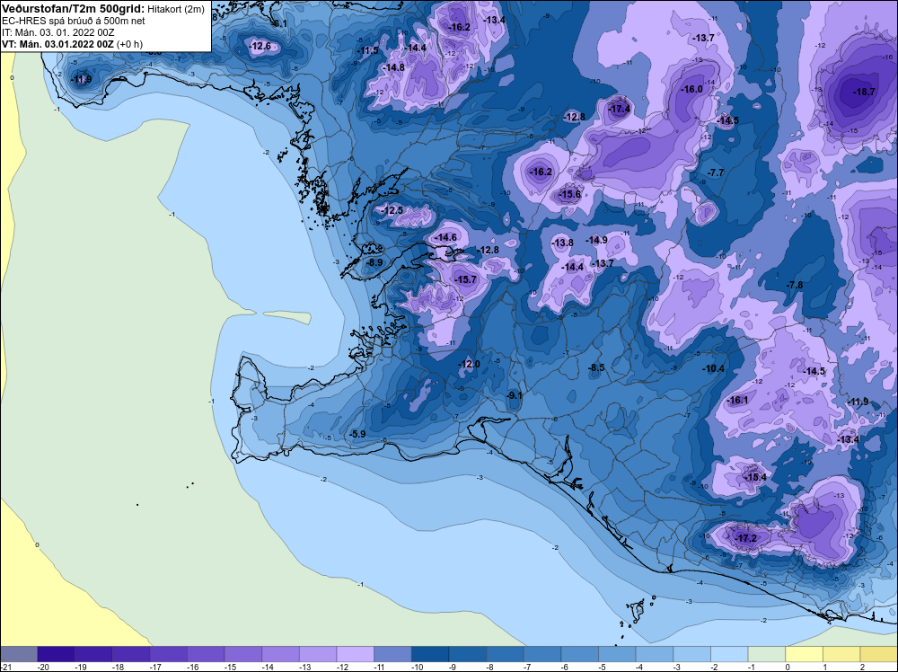
Task: Click the -18.7 temperature label
Action: [x=864, y=92]
